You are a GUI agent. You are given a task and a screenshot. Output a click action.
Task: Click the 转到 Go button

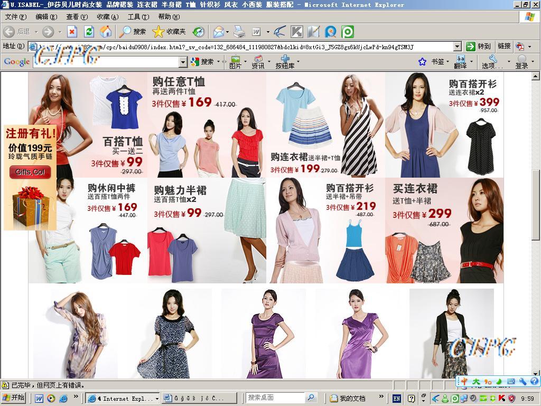[478, 47]
